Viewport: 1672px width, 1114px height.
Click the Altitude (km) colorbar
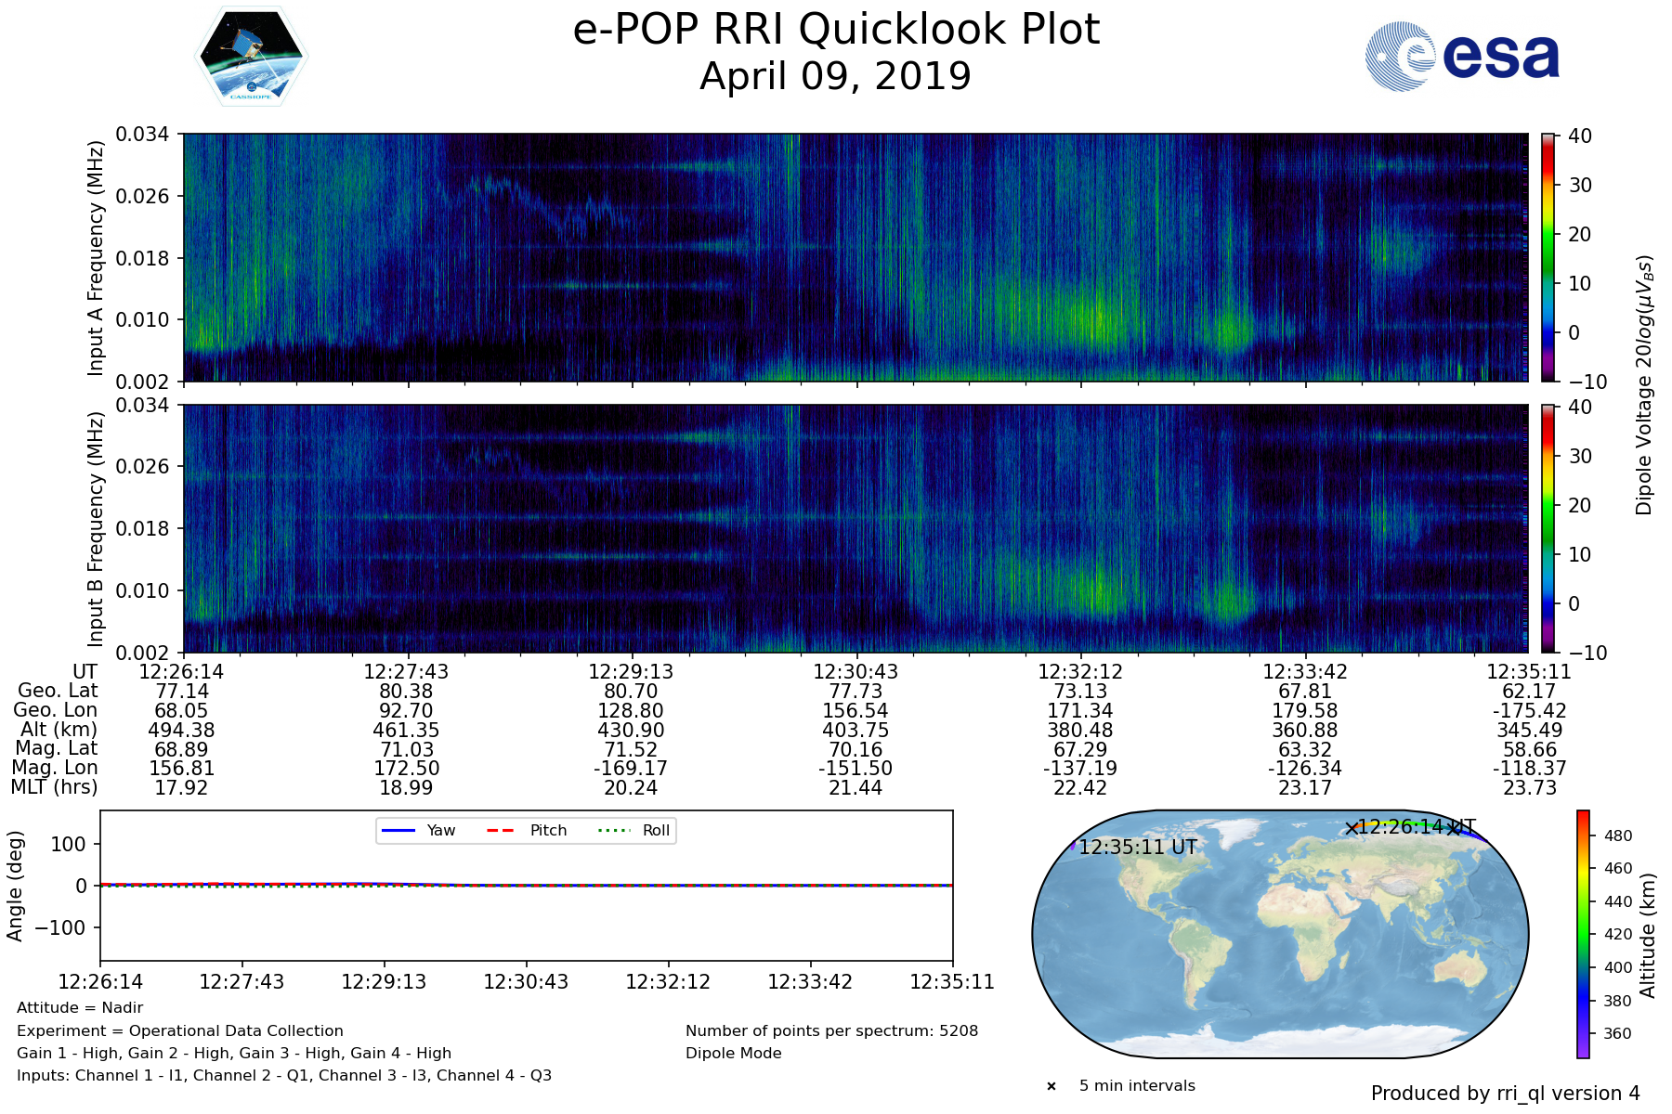pyautogui.click(x=1583, y=934)
